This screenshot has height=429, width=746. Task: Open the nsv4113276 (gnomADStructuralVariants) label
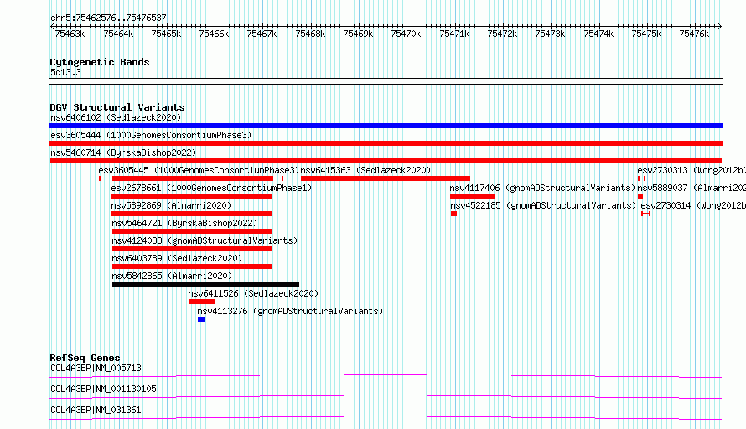[290, 311]
